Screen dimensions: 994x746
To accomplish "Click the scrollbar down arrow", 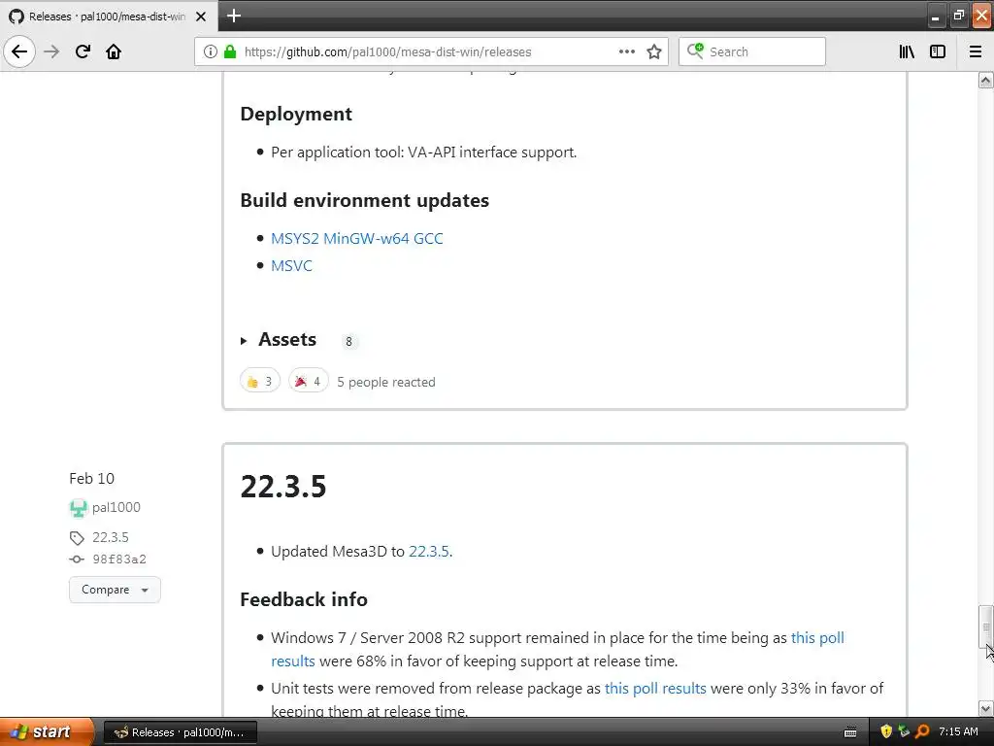I will pos(985,708).
